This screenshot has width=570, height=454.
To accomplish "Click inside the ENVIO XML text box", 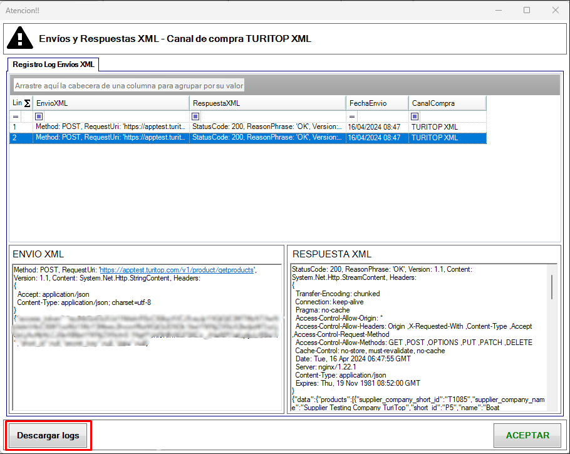I will [x=147, y=338].
